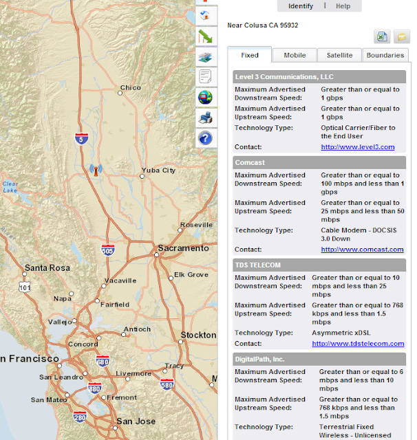Click the US 101 shield on map
Image resolution: width=417 pixels, height=440 pixels.
pos(25,287)
